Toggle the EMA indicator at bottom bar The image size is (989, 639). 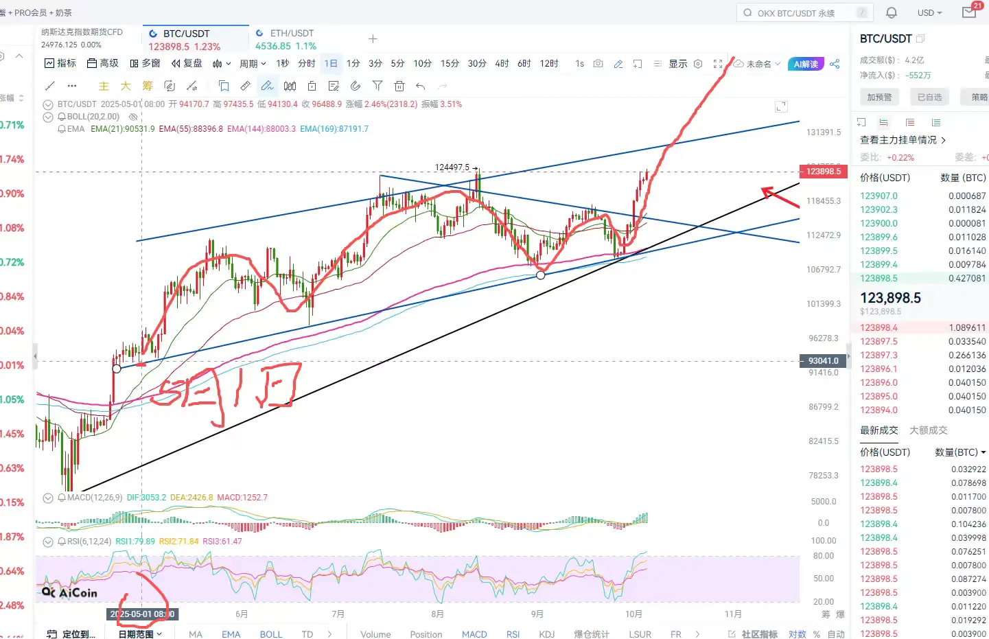coord(231,634)
